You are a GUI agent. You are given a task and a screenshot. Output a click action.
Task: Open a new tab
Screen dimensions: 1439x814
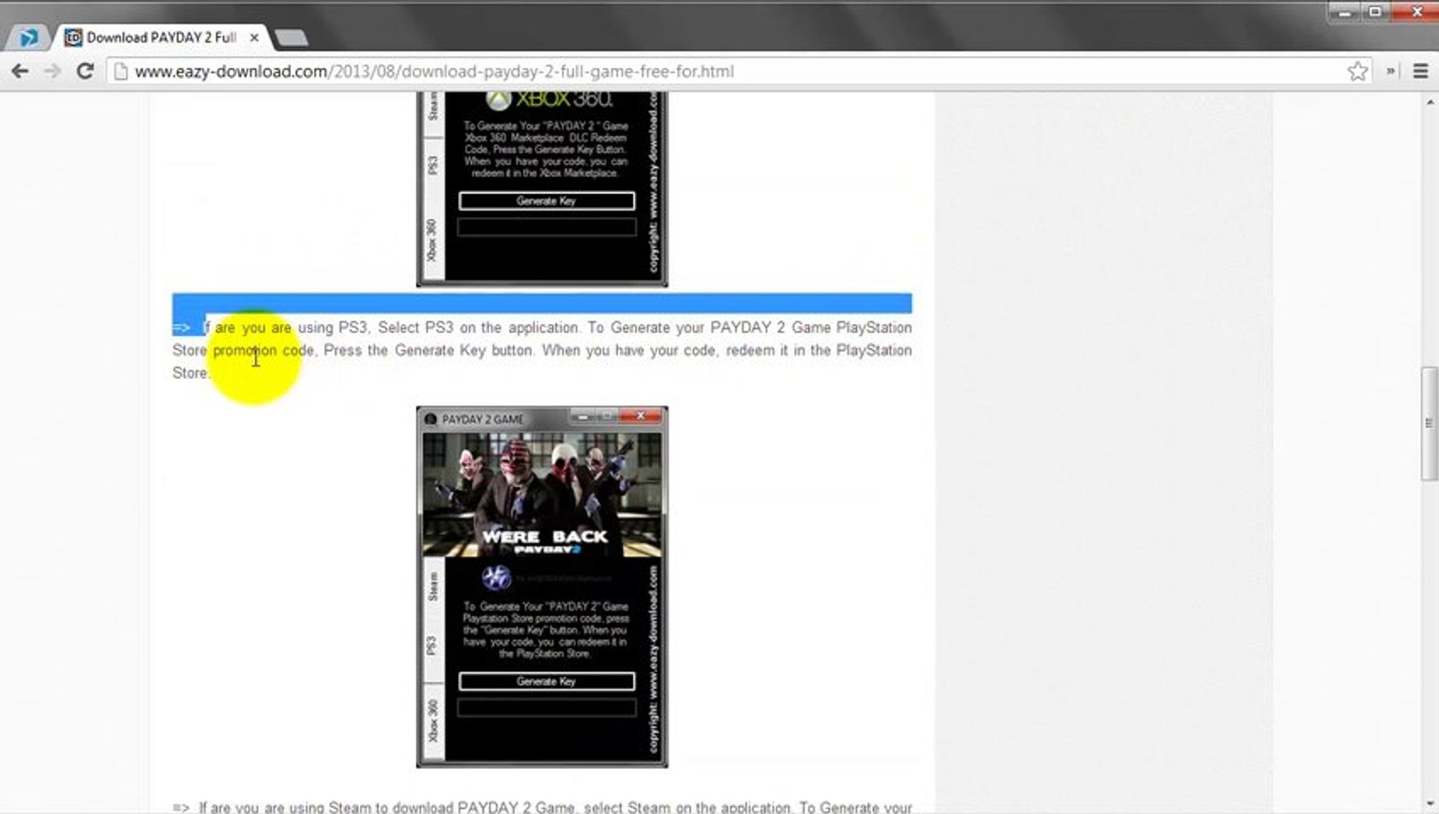tap(291, 38)
